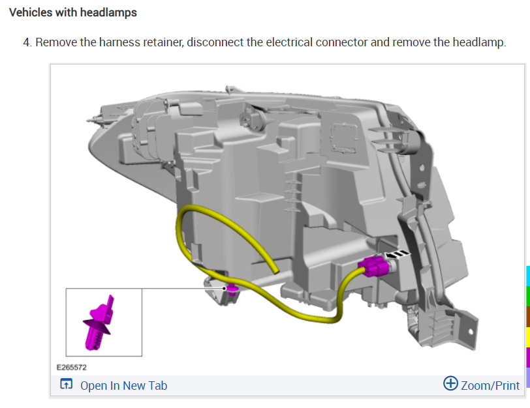The width and height of the screenshot is (530, 408).
Task: Click the figure ID E265572 label
Action: (72, 367)
